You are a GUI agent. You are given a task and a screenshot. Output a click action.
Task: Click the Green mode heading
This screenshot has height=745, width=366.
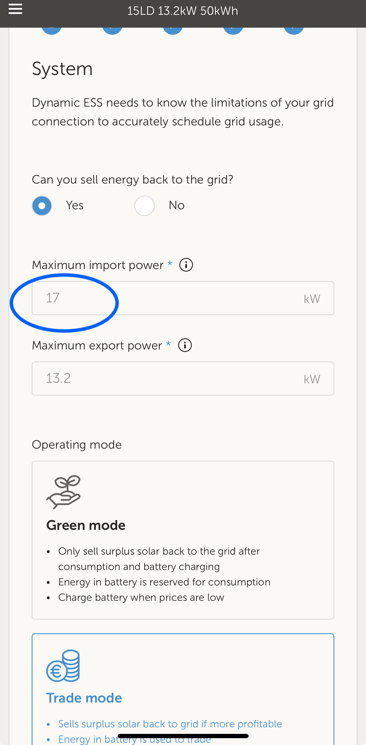coord(86,525)
